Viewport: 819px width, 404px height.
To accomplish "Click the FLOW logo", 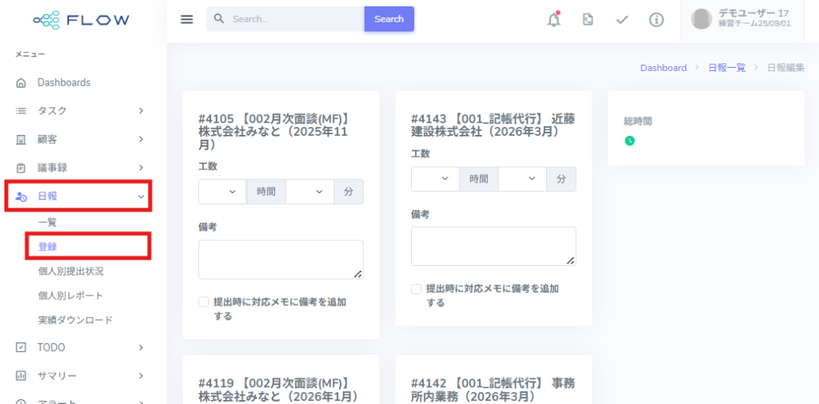I will pos(81,20).
